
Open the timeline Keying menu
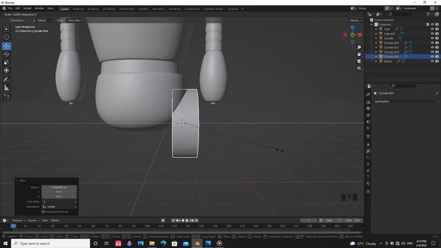click(x=33, y=220)
